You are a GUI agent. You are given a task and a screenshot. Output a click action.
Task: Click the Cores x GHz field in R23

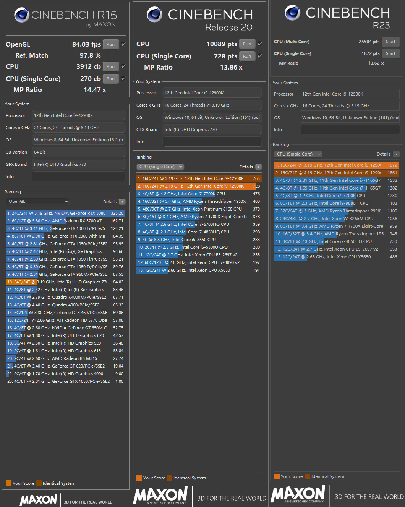[x=350, y=106]
